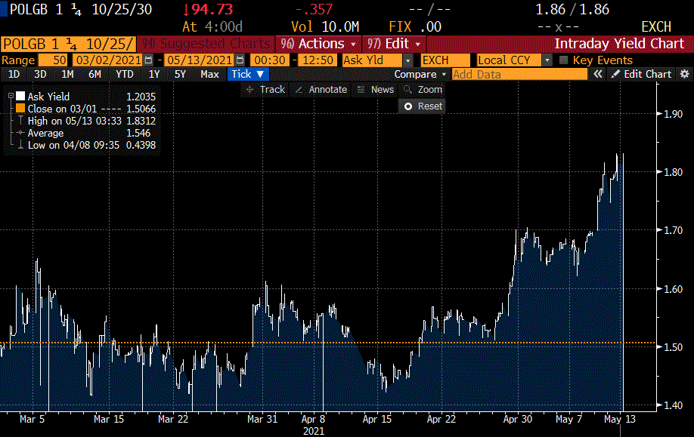Select the 6M time period
694x437 pixels.
coord(94,74)
